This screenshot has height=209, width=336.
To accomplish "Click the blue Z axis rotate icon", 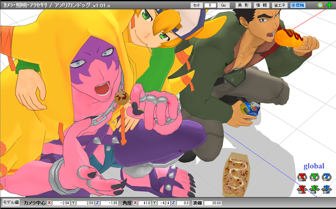I will tap(327, 177).
